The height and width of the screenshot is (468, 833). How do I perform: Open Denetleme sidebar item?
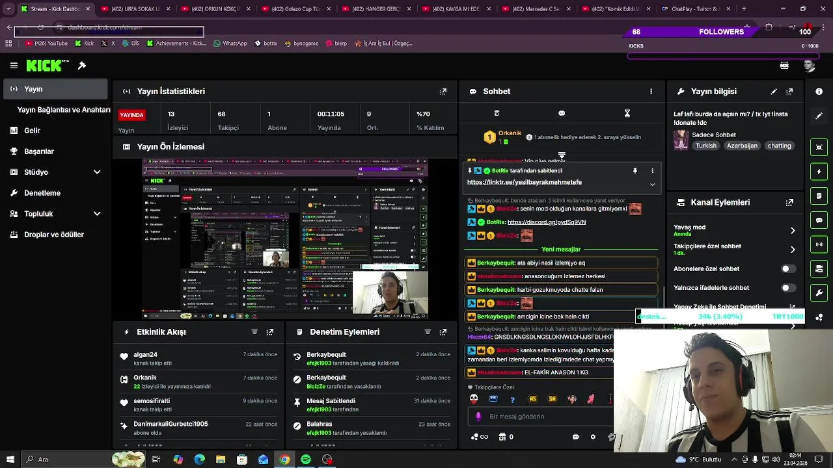tap(42, 193)
